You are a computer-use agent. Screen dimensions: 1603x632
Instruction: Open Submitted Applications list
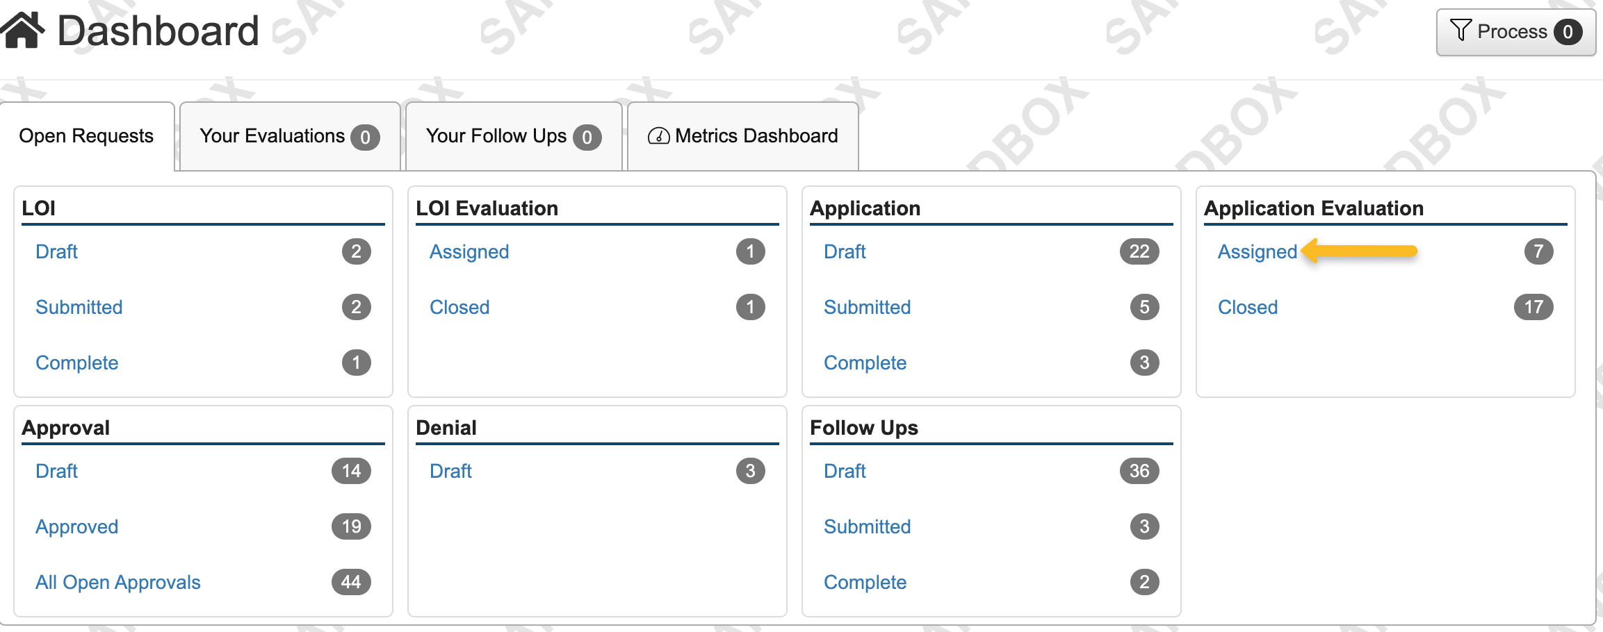(x=867, y=307)
